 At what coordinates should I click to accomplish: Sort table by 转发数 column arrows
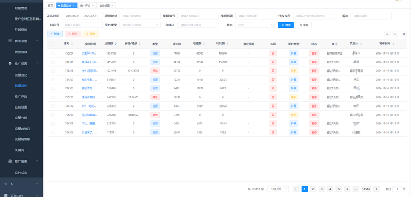[x=227, y=44]
